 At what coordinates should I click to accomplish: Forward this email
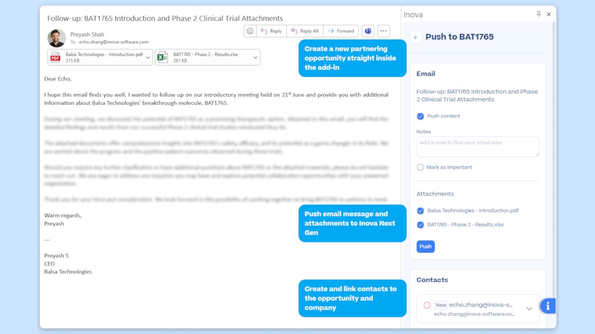click(341, 31)
